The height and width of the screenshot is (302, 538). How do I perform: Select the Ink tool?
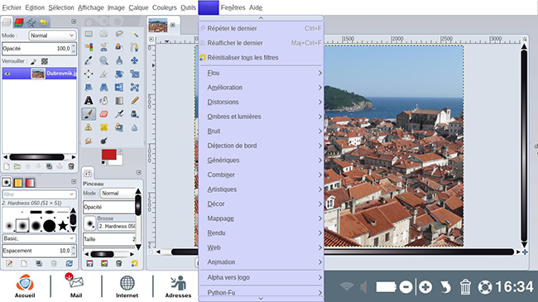pos(134,114)
